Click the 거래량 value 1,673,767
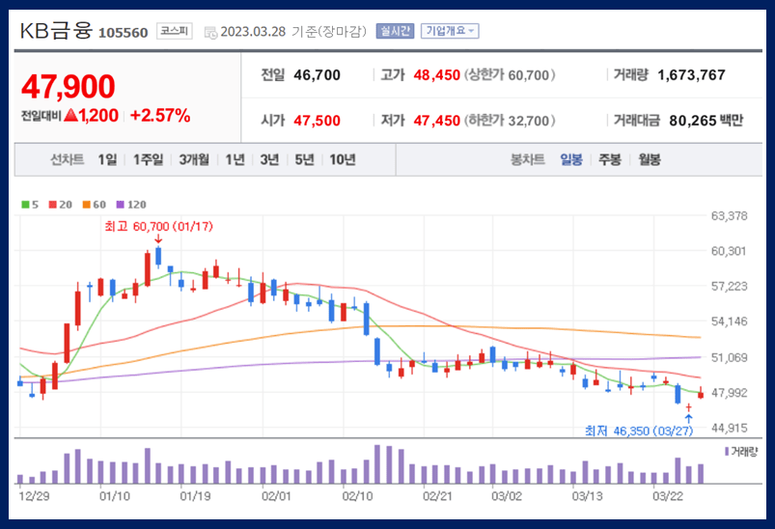775x529 pixels. coord(691,75)
